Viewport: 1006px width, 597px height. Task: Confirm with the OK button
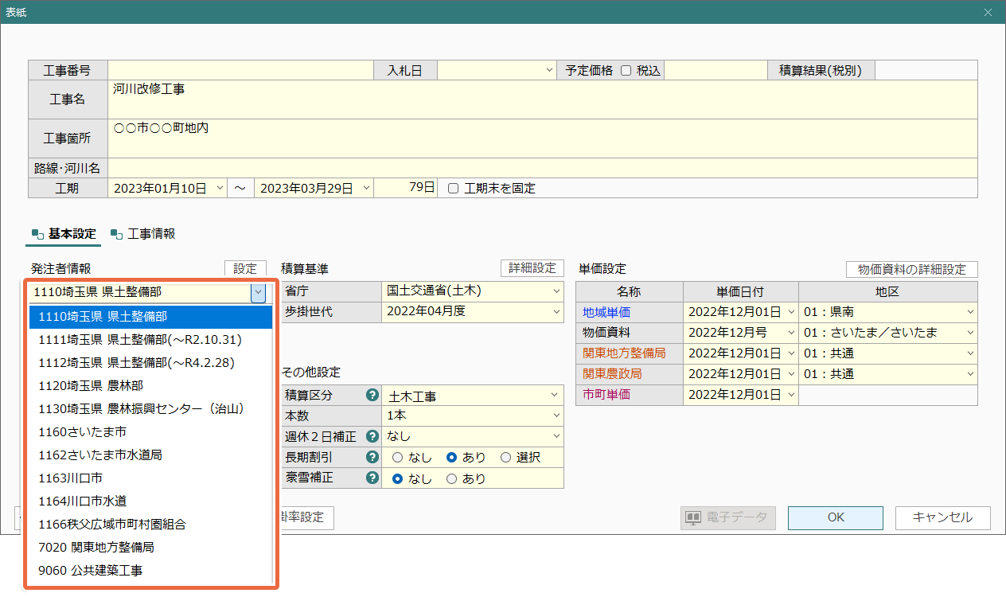pyautogui.click(x=836, y=517)
